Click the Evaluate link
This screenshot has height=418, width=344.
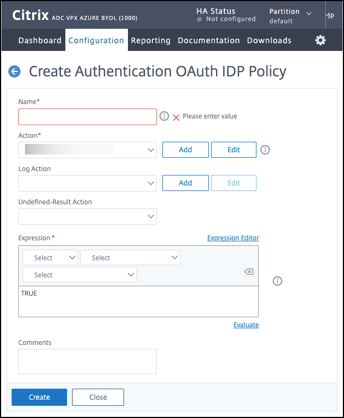pos(246,325)
